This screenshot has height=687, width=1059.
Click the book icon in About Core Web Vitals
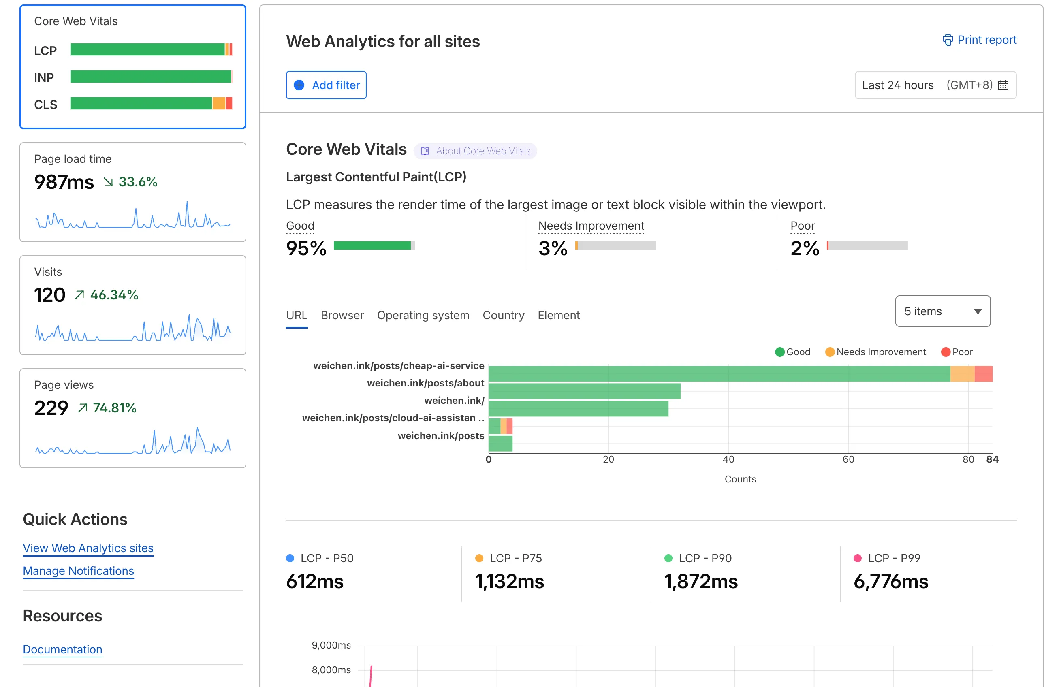pyautogui.click(x=425, y=151)
